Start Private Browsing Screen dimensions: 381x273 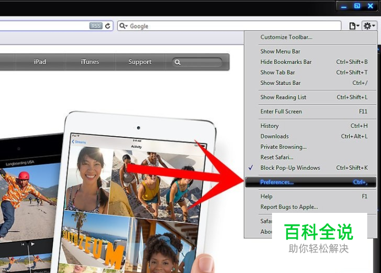[311, 147]
